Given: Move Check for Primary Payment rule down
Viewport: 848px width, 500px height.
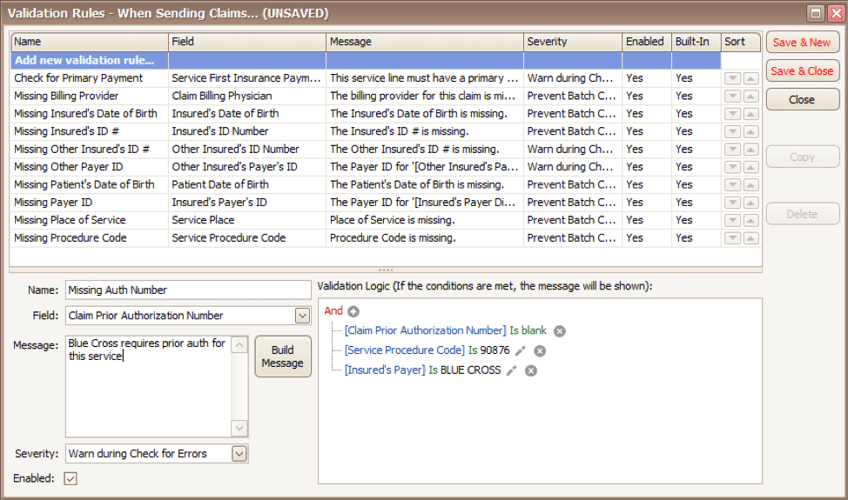Looking at the screenshot, I should (732, 78).
